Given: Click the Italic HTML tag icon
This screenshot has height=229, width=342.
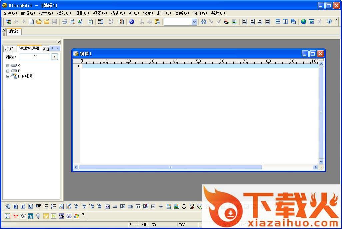Looking at the screenshot, I should click(x=23, y=206).
